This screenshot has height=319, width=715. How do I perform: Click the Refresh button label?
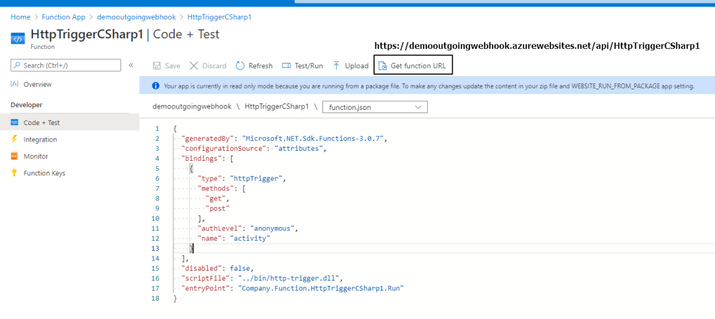click(260, 66)
